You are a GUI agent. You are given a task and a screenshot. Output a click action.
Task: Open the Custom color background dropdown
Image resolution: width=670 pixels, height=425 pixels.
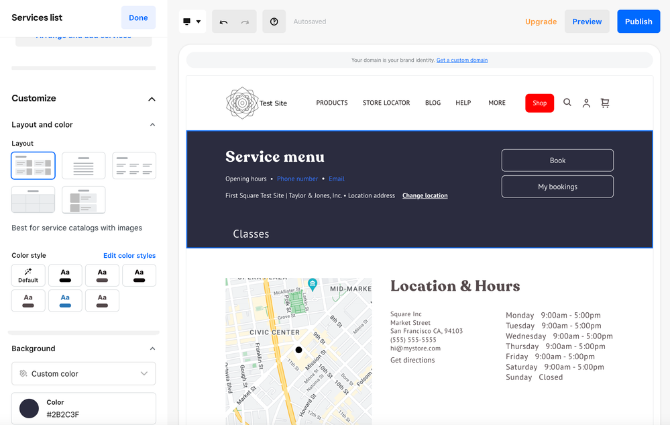(x=83, y=373)
